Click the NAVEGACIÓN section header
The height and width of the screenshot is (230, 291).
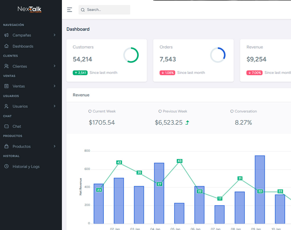pos(13,25)
